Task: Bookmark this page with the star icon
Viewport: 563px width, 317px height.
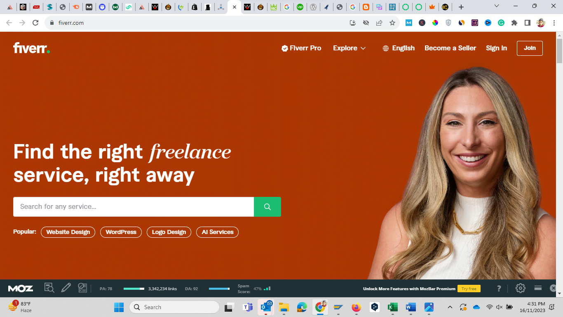Action: (392, 23)
